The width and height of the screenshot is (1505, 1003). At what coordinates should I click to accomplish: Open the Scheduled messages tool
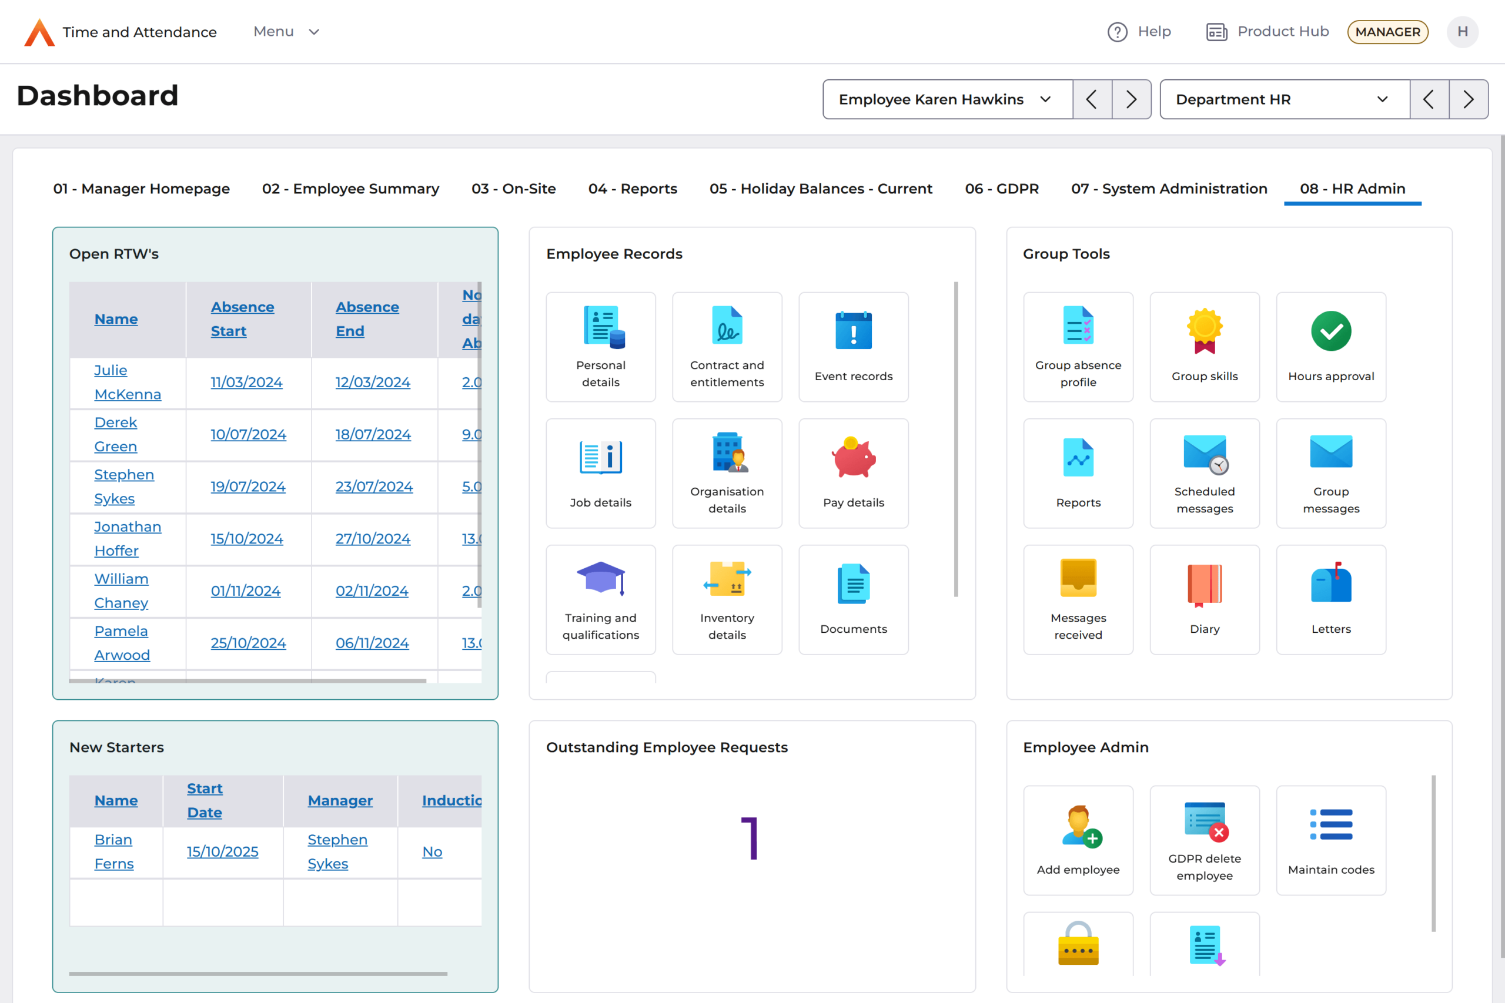(1203, 473)
